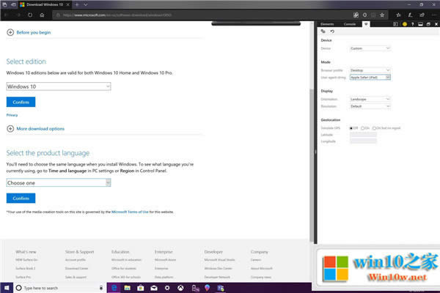Select the 'On but no signal' GPS option

click(374, 127)
